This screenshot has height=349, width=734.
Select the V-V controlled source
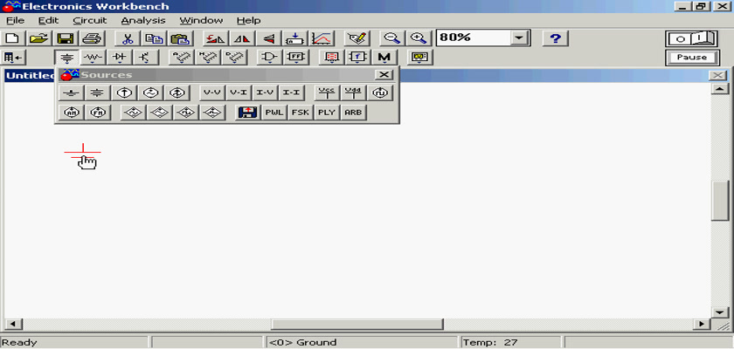pyautogui.click(x=212, y=93)
